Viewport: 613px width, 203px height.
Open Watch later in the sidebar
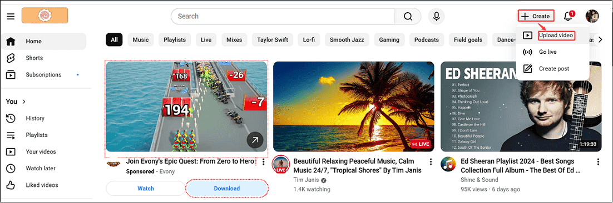click(43, 169)
